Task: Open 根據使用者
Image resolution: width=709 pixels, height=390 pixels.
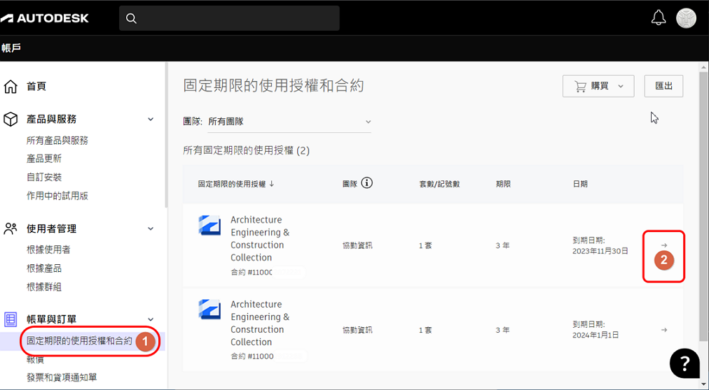Action: 48,250
